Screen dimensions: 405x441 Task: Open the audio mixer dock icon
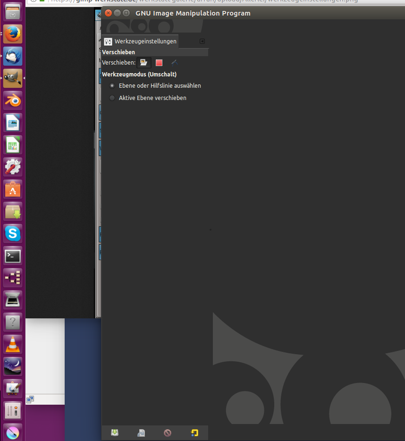coord(13,411)
